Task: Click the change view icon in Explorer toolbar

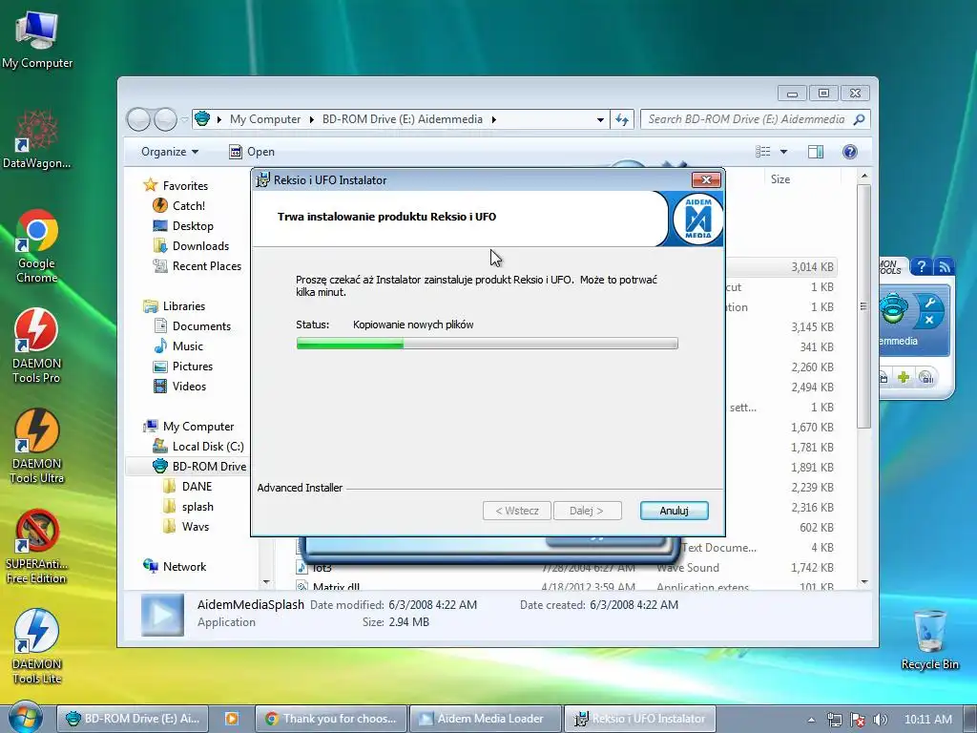Action: coord(762,152)
